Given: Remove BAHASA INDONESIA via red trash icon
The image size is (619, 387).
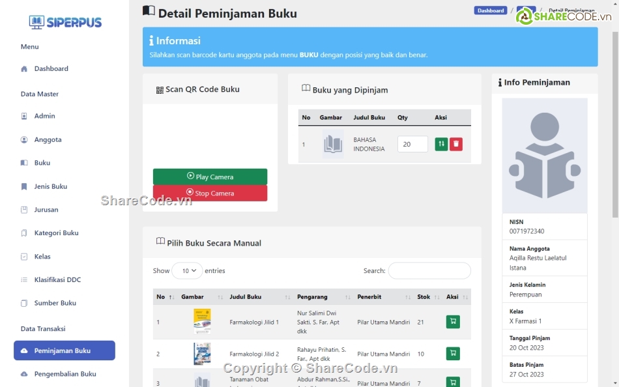Looking at the screenshot, I should tap(457, 143).
